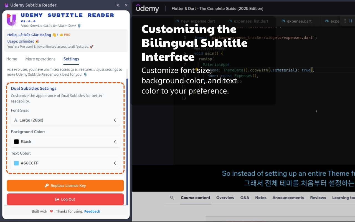Click the crown PRO badge

(x=65, y=35)
